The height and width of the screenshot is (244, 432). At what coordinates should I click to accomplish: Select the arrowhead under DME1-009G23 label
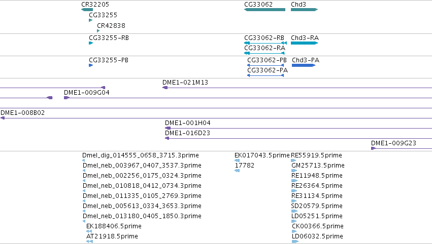(x=374, y=148)
